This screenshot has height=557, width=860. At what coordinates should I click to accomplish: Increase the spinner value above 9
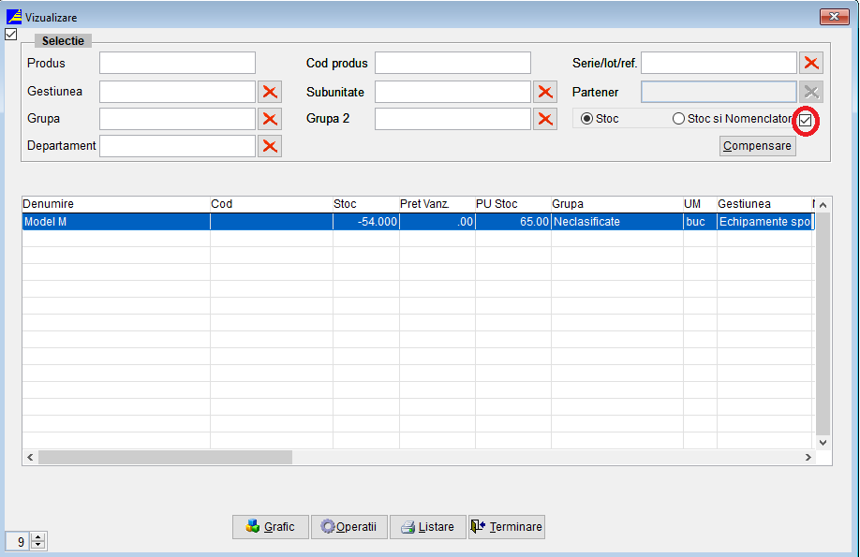point(38,536)
